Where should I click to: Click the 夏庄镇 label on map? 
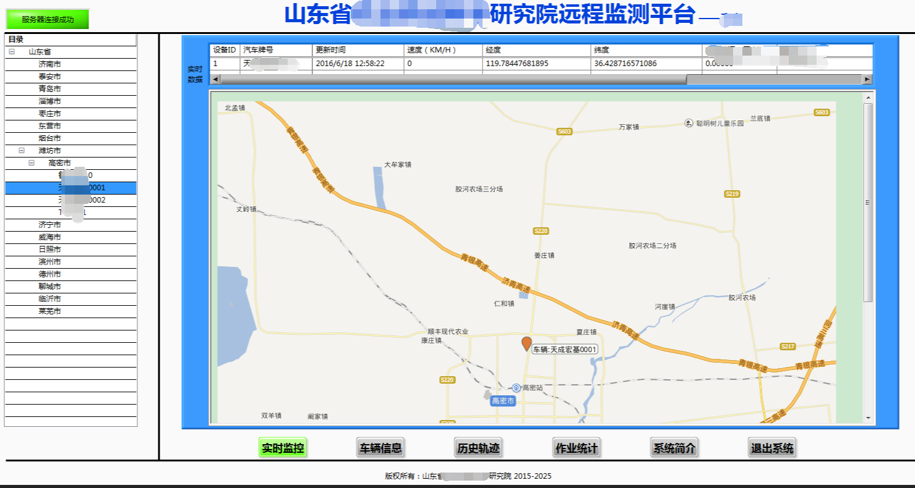(x=586, y=332)
